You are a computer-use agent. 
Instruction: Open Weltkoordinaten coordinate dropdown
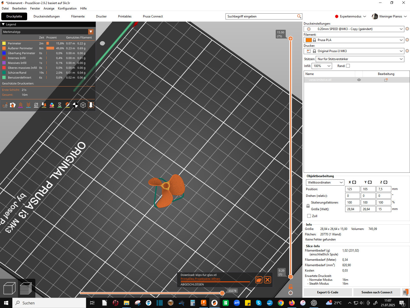pos(325,182)
